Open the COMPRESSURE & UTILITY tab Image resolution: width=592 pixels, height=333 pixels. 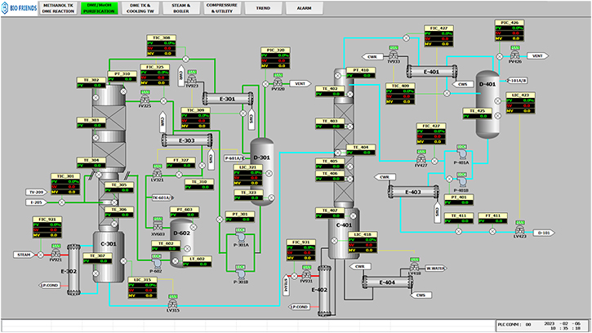(222, 8)
